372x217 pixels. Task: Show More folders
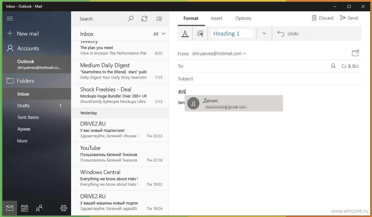37,141
